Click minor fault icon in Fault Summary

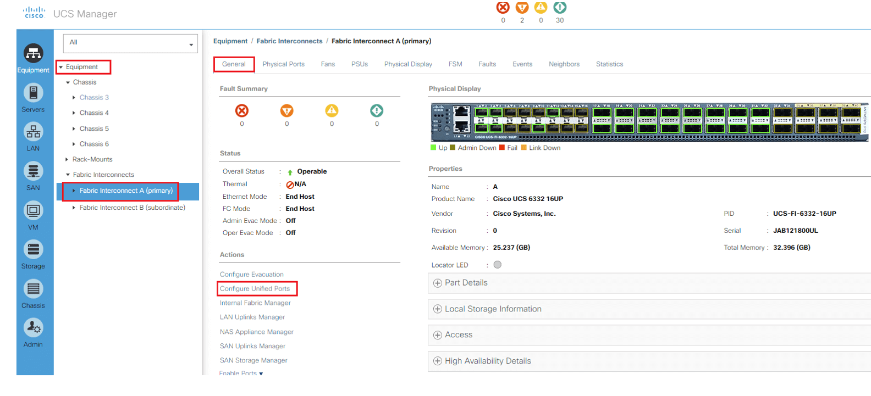coord(332,111)
